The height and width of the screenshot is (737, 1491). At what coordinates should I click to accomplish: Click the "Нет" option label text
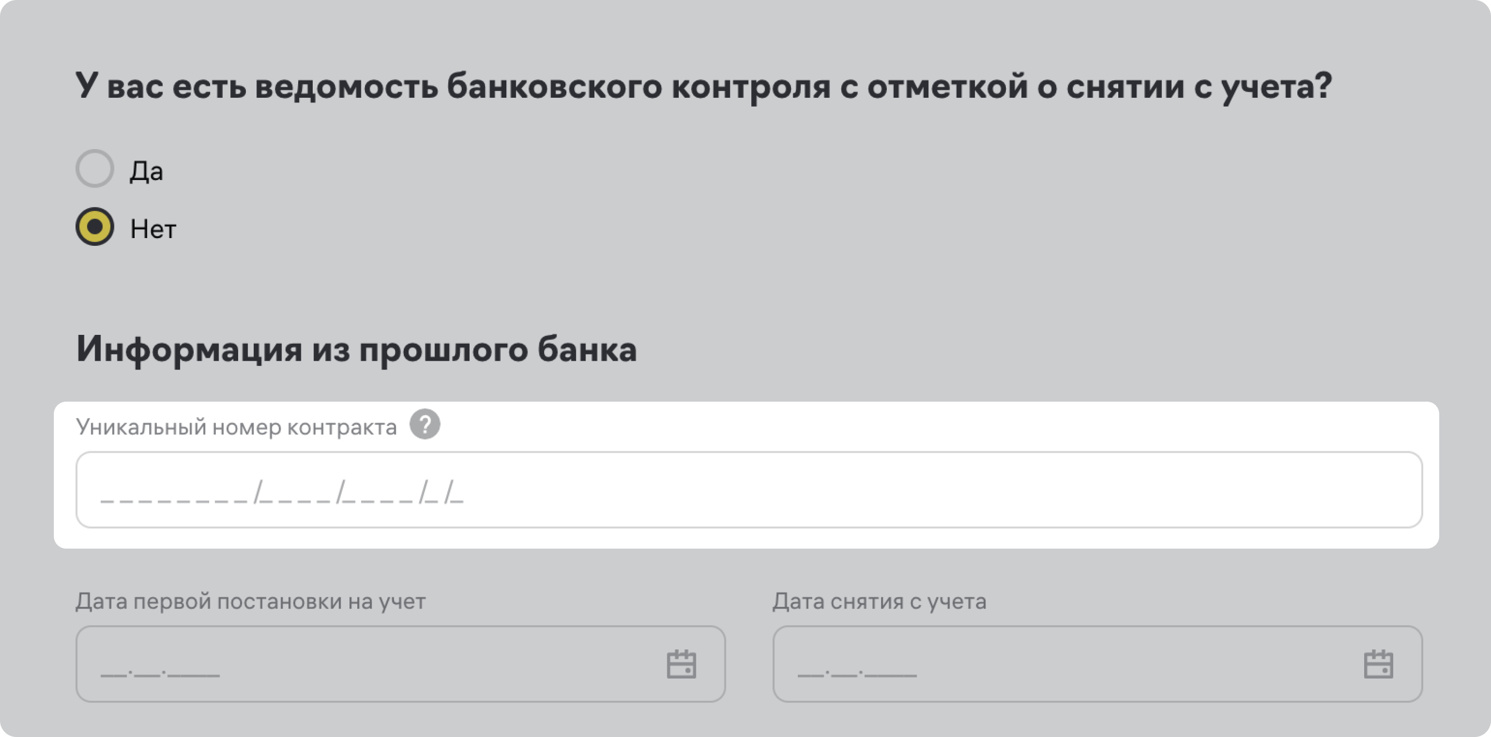click(x=153, y=229)
